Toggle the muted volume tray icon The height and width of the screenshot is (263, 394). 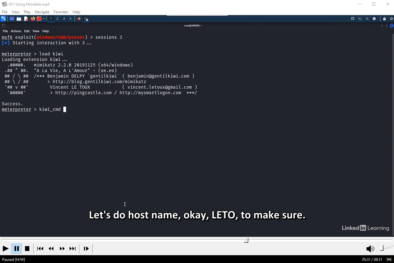pyautogui.click(x=360, y=19)
